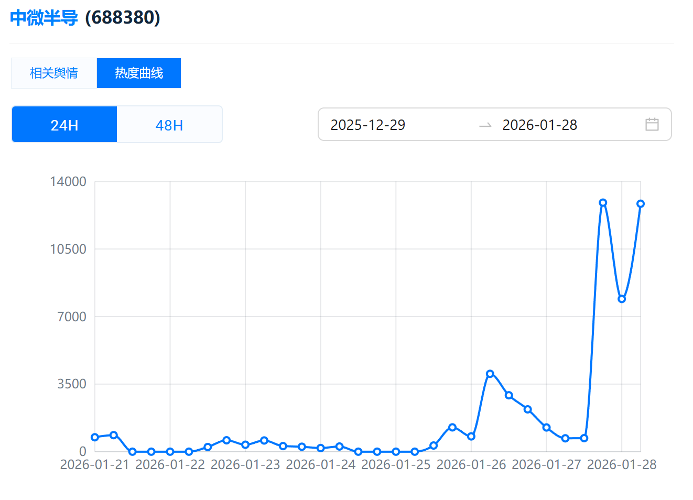
Task: Toggle the 24H time range
Action: pos(64,125)
